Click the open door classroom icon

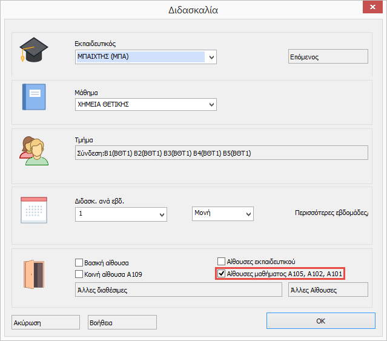pos(31,273)
